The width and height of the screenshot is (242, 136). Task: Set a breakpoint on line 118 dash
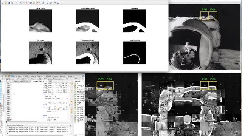[x=11, y=107]
